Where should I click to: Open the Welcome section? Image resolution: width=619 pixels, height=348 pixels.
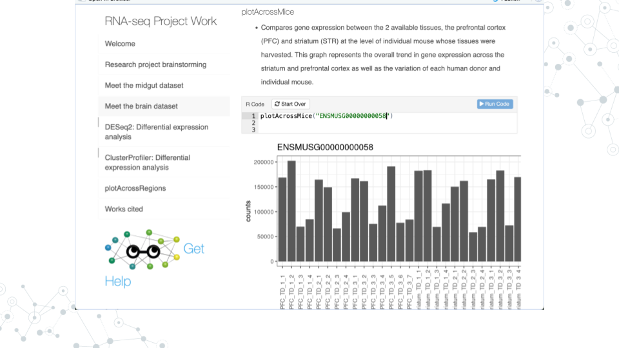coord(120,44)
